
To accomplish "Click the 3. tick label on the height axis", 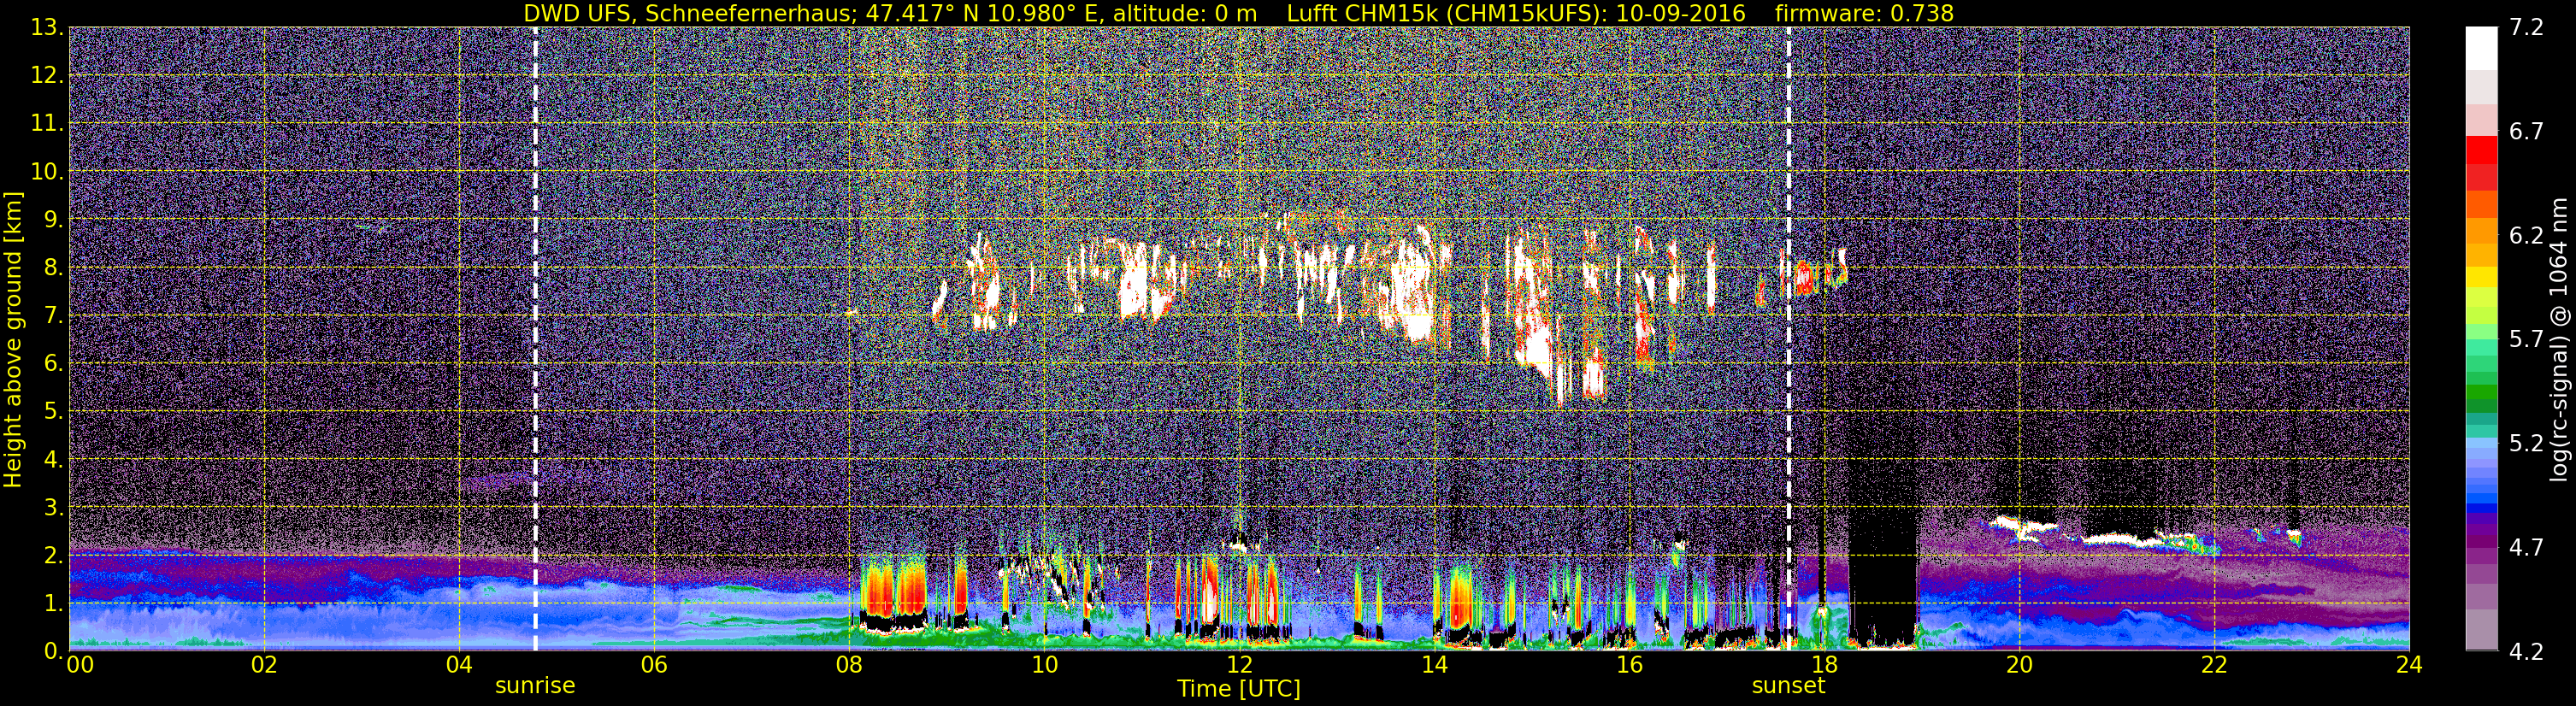I will pos(53,508).
